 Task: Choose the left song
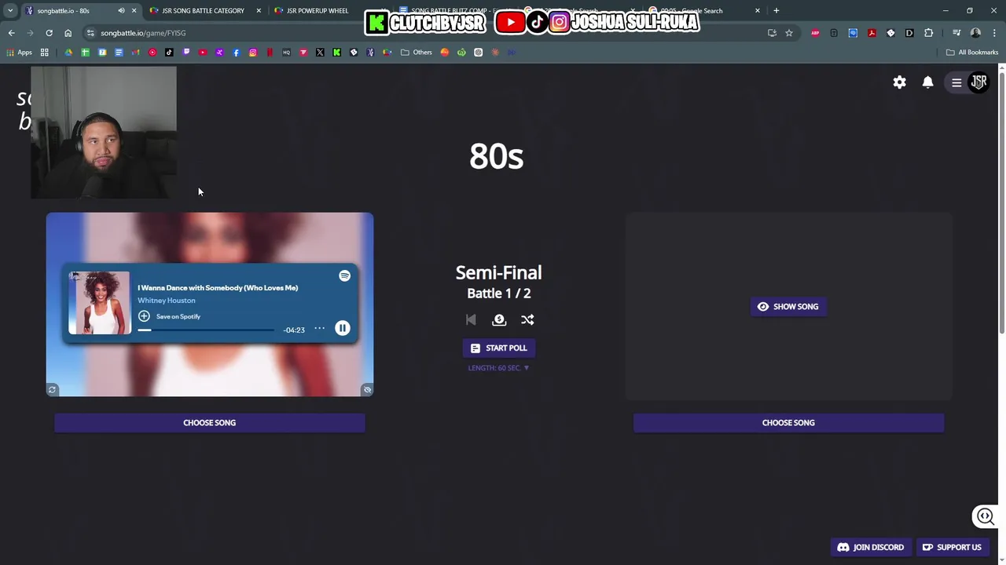210,423
